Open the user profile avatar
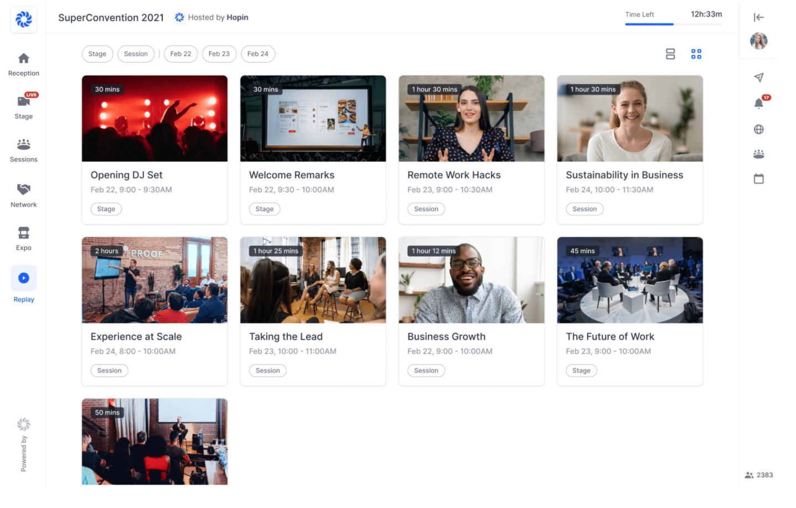The height and width of the screenshot is (508, 796). 759,41
